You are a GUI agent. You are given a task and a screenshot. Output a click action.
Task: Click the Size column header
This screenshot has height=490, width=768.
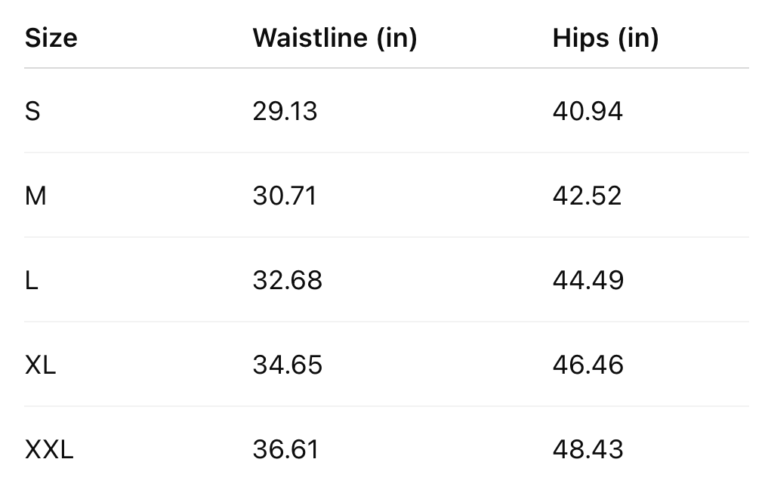tap(51, 38)
